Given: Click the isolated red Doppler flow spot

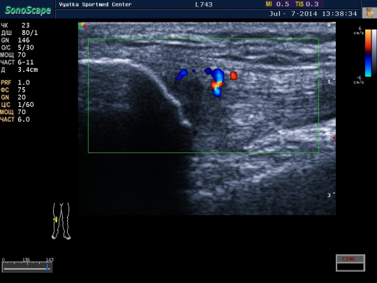Looking at the screenshot, I should (x=234, y=75).
